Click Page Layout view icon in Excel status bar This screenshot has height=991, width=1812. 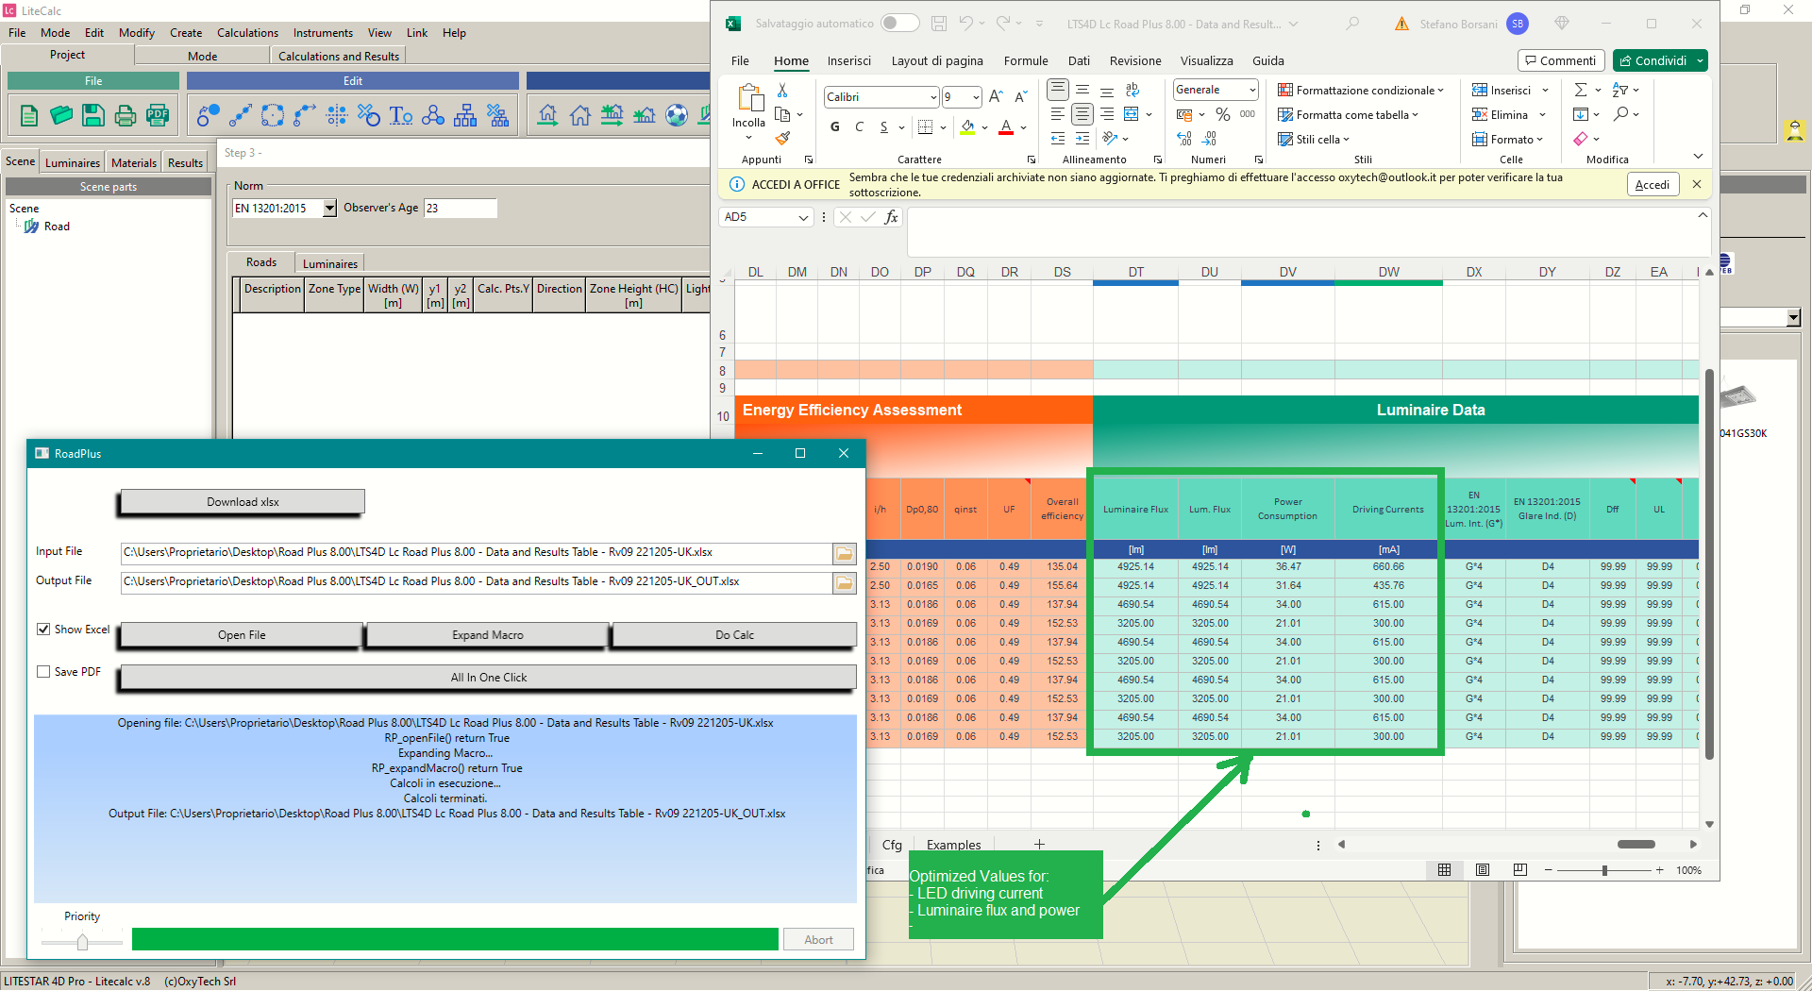click(x=1483, y=870)
